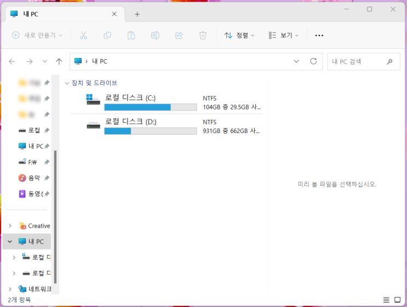407x307 pixels.
Task: Go forward with the right arrow
Action: tap(30, 61)
